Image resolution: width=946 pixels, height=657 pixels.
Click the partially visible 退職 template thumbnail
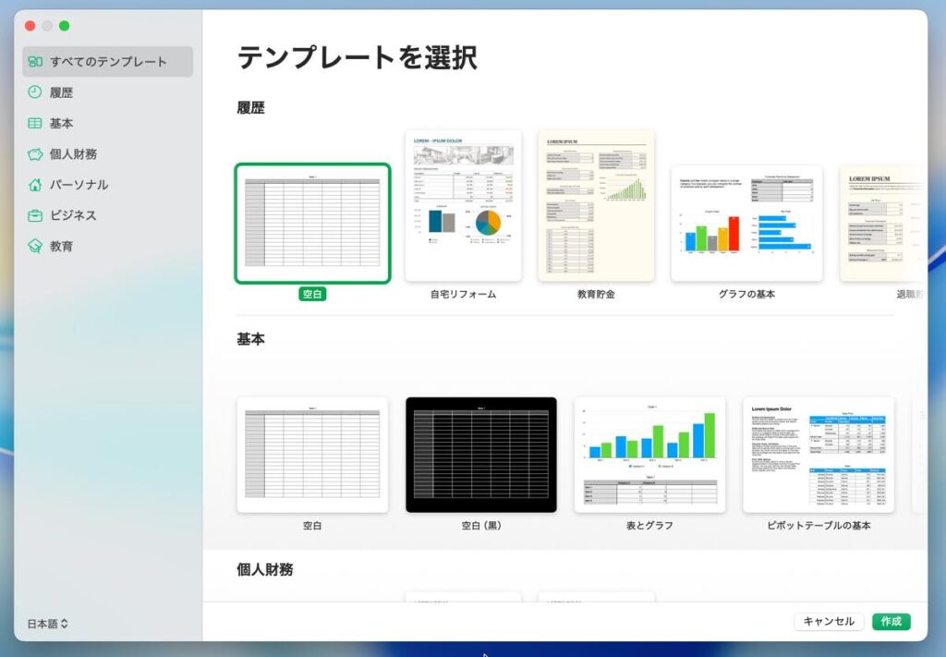coord(882,224)
